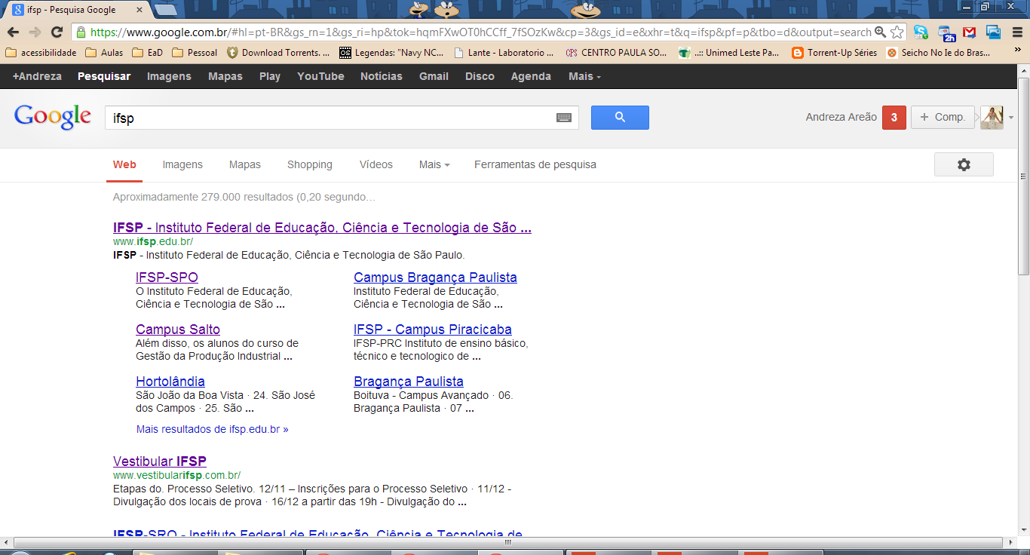Image resolution: width=1030 pixels, height=555 pixels.
Task: Open the on-screen keyboard in the search box
Action: click(x=564, y=118)
